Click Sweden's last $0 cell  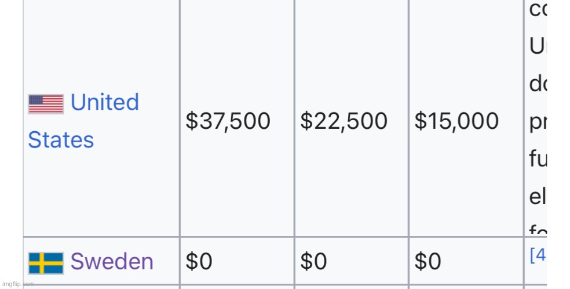(428, 262)
